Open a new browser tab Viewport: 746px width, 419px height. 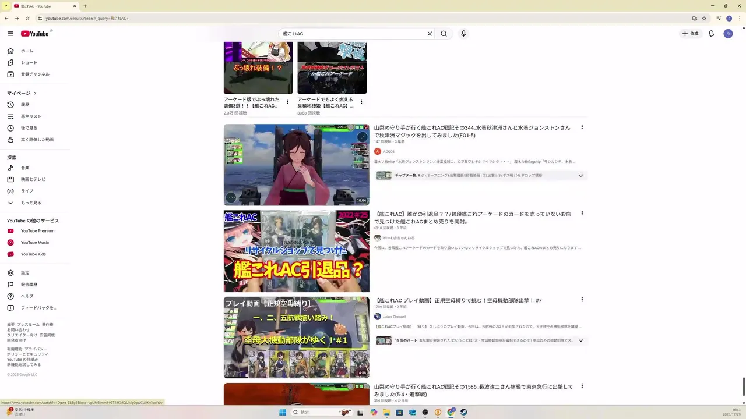(85, 6)
